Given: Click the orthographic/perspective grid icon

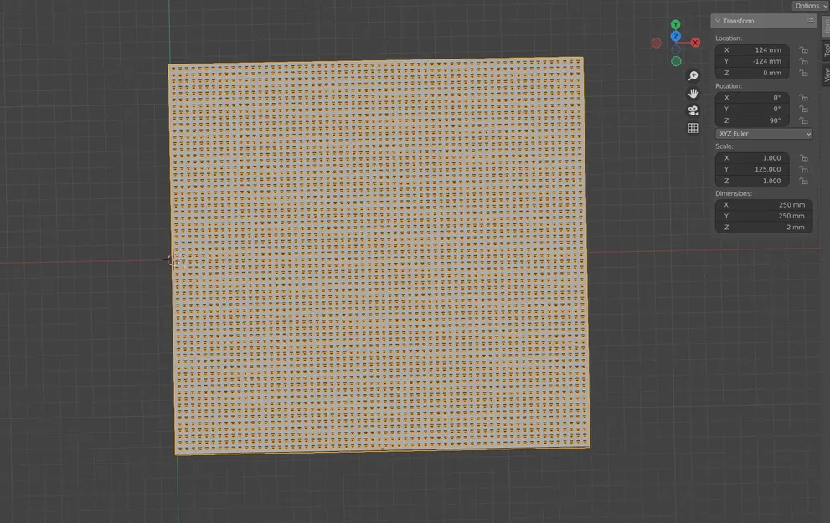Looking at the screenshot, I should 692,127.
